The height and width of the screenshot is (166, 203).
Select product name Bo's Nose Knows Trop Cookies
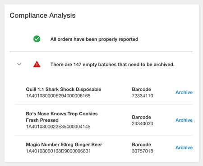tap(62, 117)
